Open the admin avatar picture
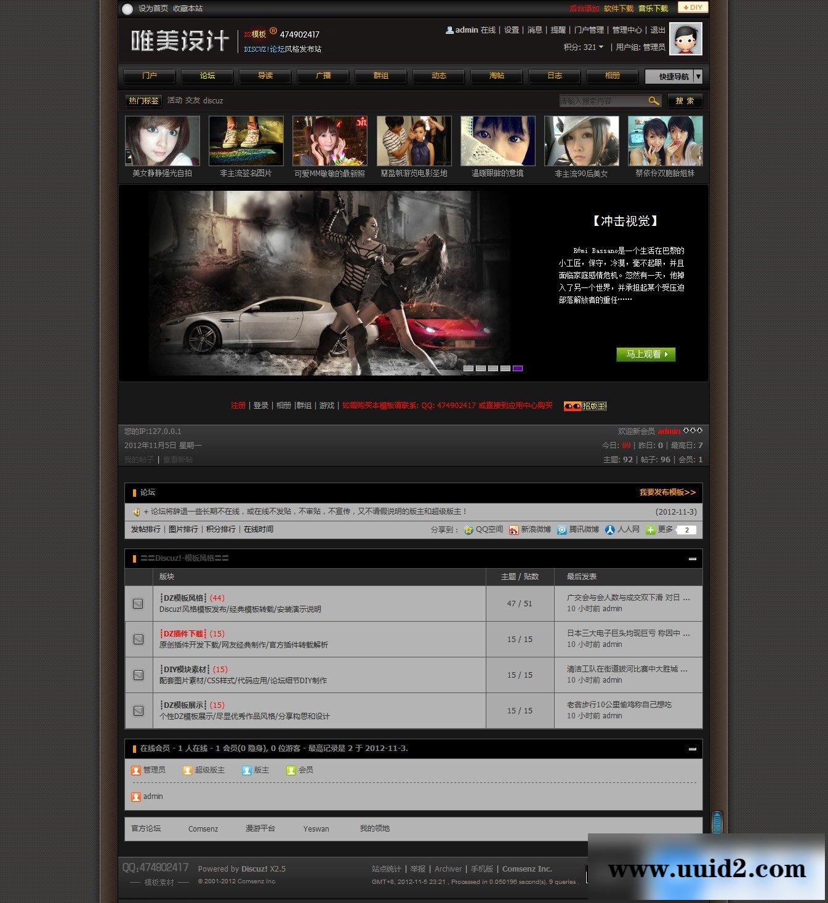Image resolution: width=828 pixels, height=903 pixels. click(685, 39)
